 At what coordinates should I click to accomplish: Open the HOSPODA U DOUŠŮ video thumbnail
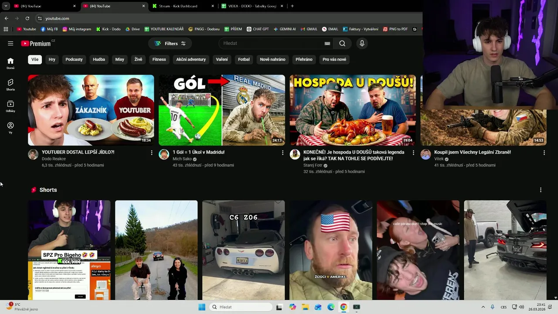(353, 110)
